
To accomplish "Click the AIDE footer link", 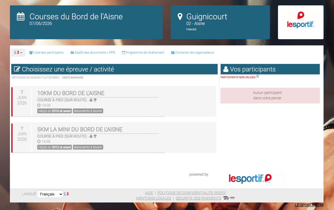I will 149,193.
